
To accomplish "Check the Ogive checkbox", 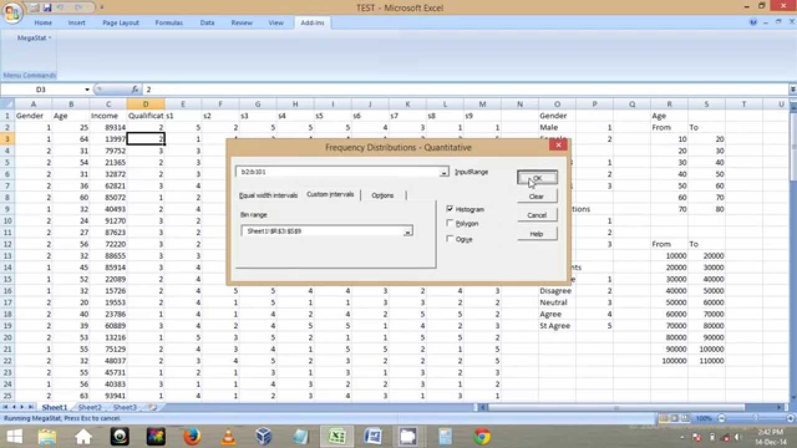I will (450, 239).
